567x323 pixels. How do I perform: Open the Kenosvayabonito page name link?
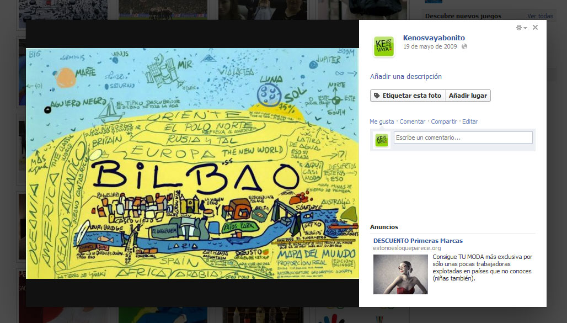(x=434, y=38)
